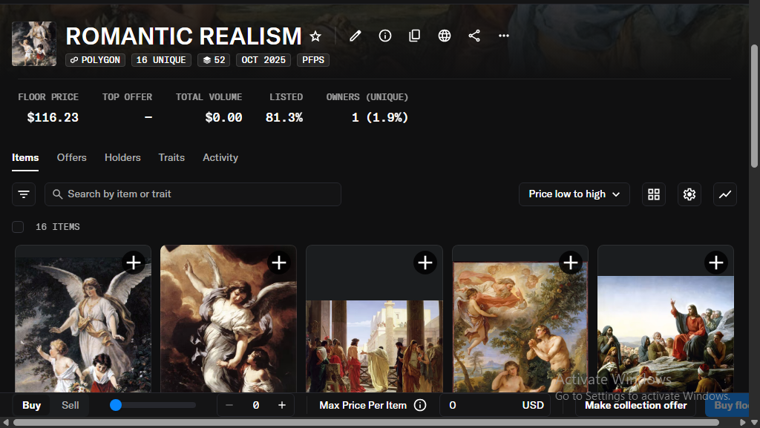Click the pencil edit collection icon
760x428 pixels.
[356, 36]
